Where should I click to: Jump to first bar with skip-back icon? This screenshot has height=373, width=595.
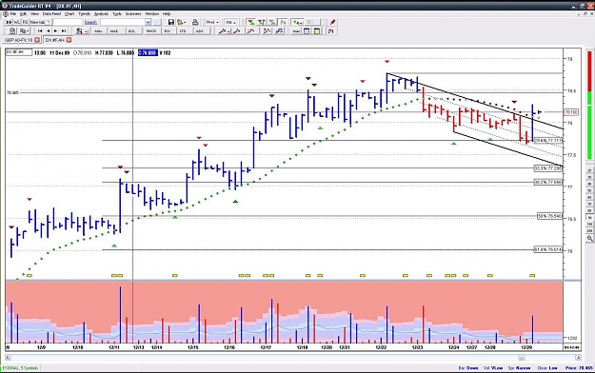[40, 31]
